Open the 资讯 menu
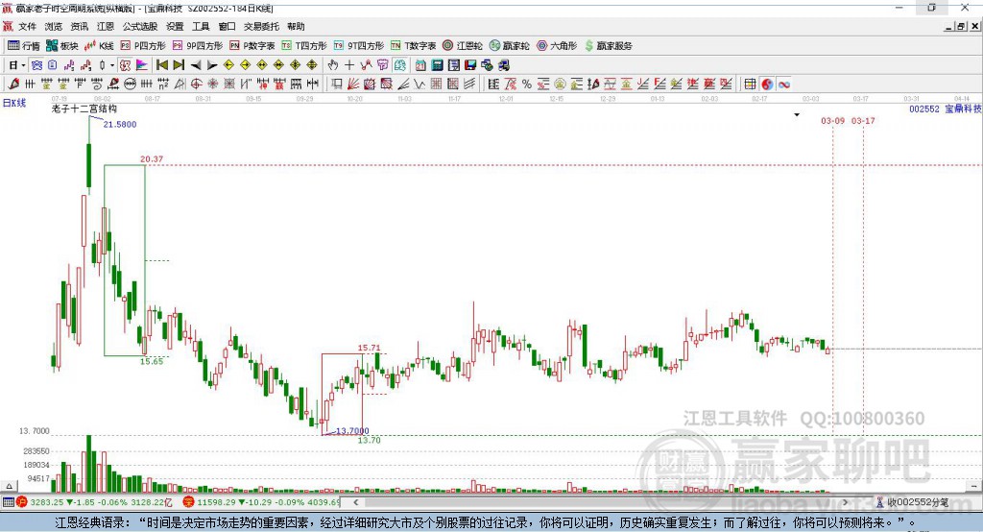 pos(79,26)
